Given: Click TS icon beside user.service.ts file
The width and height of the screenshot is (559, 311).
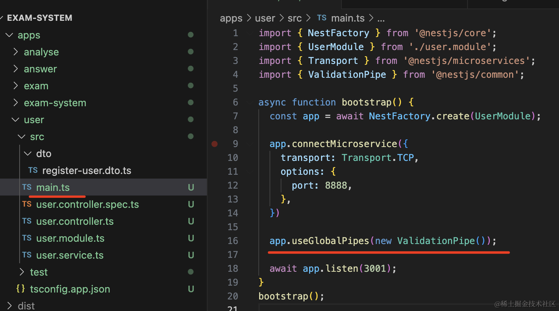Looking at the screenshot, I should point(27,255).
